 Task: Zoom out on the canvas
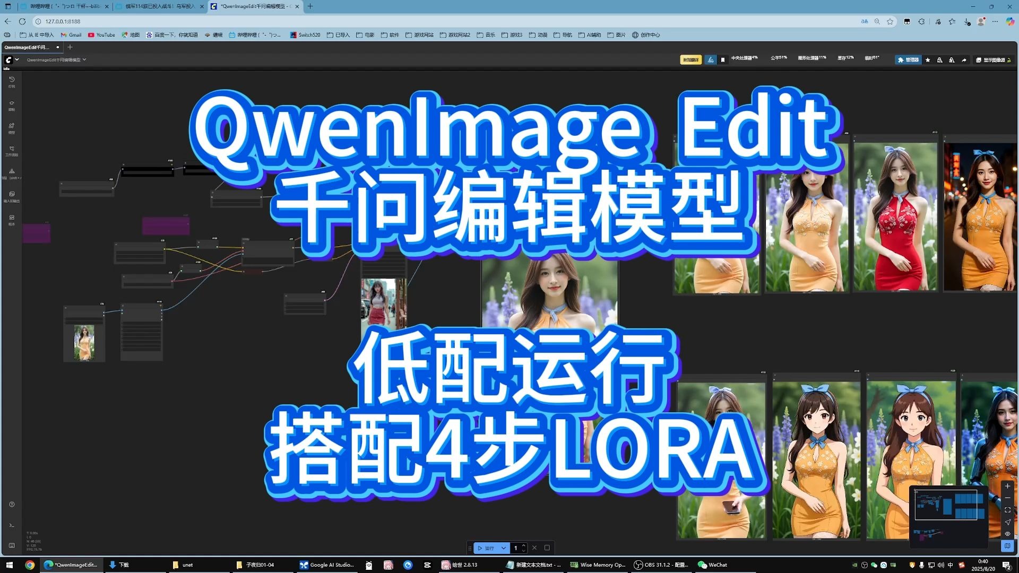(x=1007, y=498)
